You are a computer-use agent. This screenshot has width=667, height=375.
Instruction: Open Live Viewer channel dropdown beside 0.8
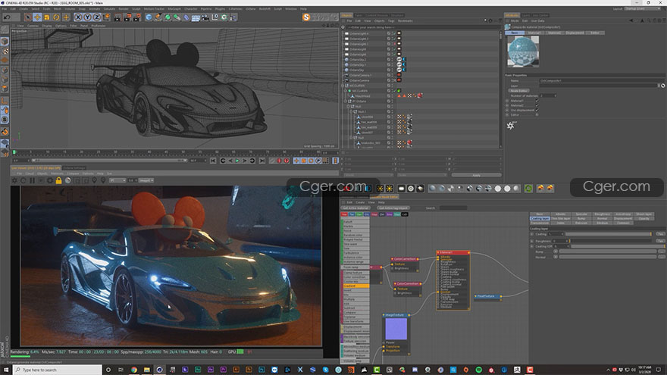tap(146, 180)
